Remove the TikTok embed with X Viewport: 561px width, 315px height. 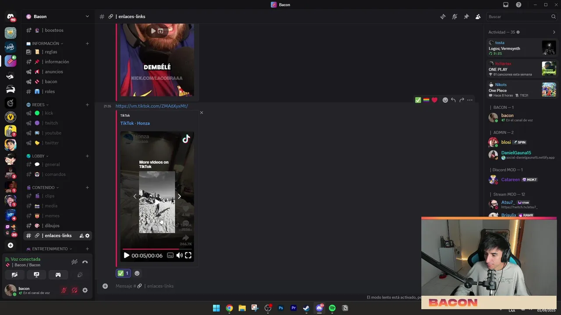[202, 113]
